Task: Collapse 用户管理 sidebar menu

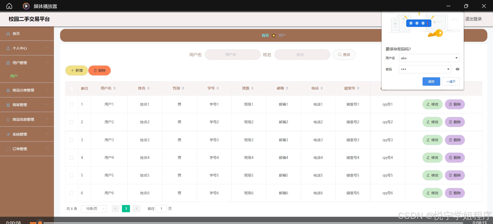Action: [27, 63]
